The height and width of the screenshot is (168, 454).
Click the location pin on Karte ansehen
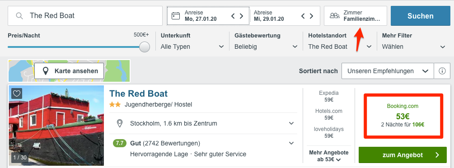(x=46, y=71)
